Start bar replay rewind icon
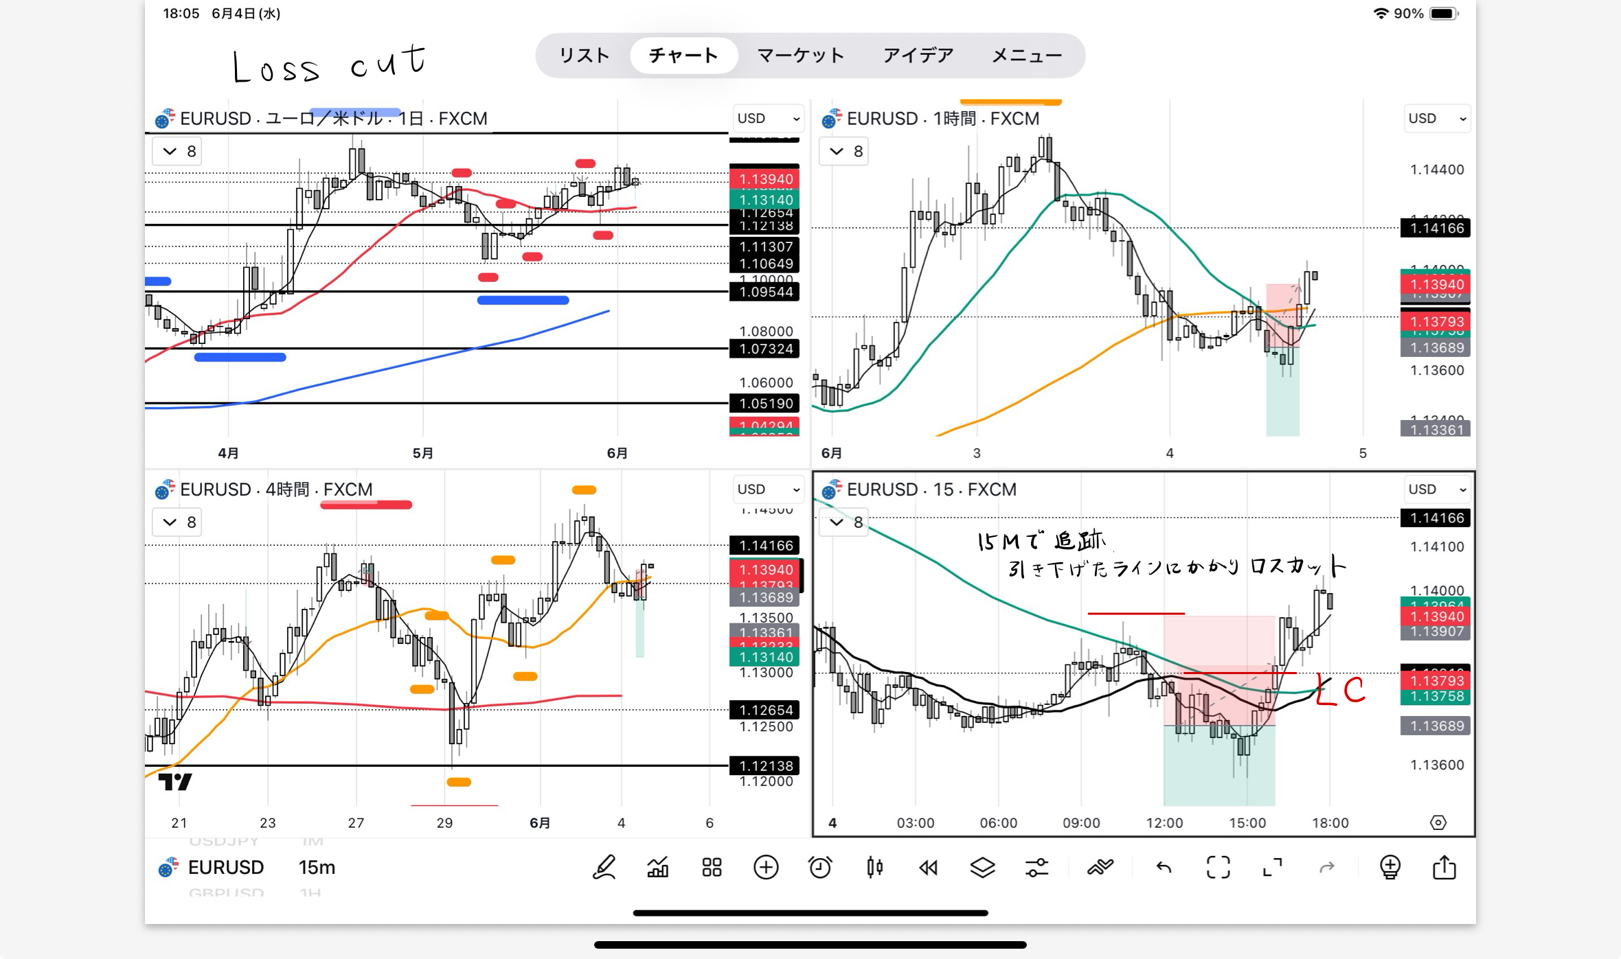Screen dimensions: 1621x959 [x=929, y=867]
